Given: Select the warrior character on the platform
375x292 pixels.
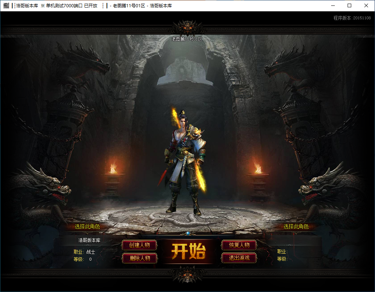Looking at the screenshot, I should click(x=185, y=162).
